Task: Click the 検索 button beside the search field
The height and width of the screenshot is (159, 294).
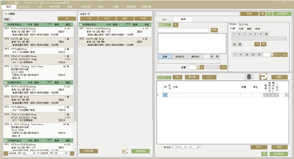Action: (x=214, y=30)
